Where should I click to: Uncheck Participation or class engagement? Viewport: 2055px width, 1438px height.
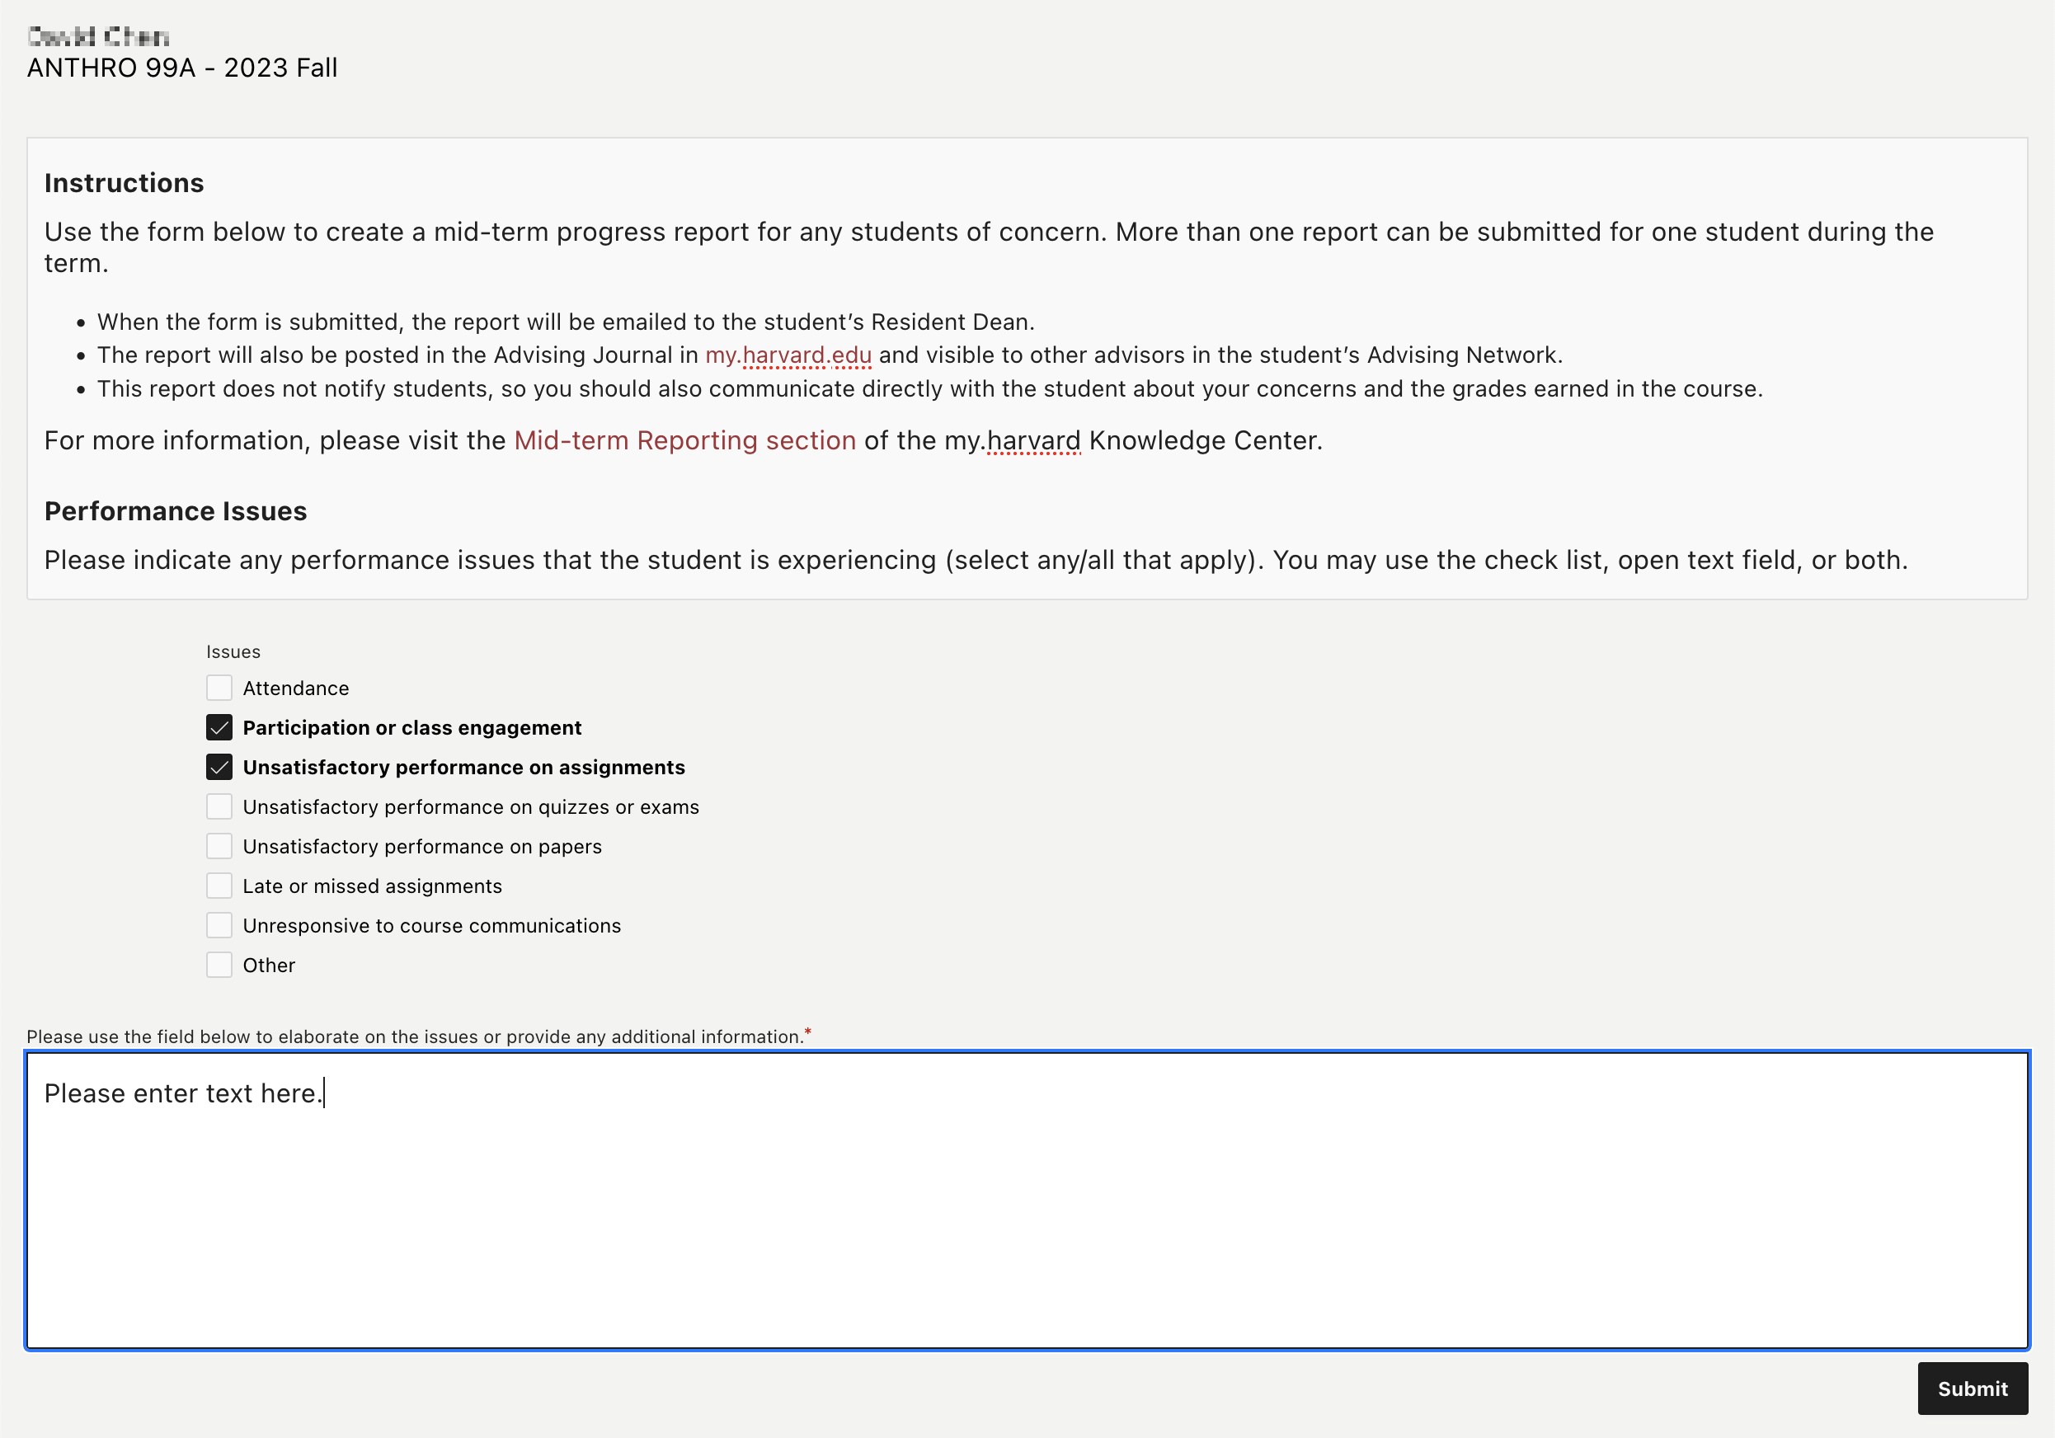click(219, 727)
